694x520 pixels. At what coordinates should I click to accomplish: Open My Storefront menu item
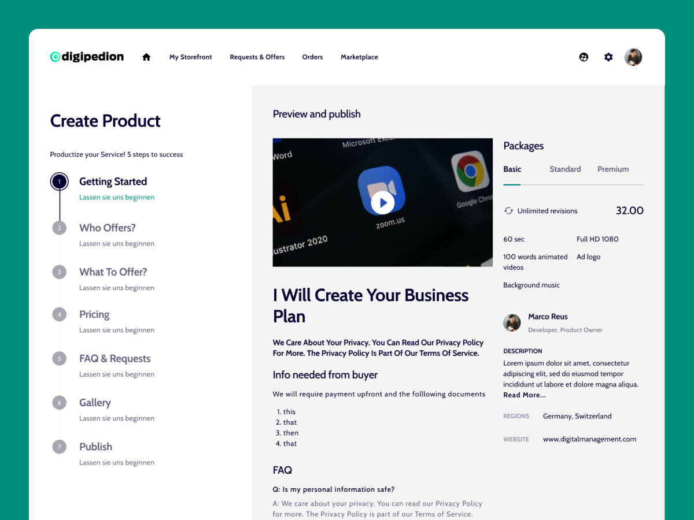190,57
